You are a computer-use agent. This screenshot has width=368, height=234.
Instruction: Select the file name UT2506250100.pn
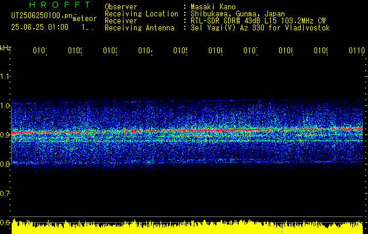click(42, 15)
